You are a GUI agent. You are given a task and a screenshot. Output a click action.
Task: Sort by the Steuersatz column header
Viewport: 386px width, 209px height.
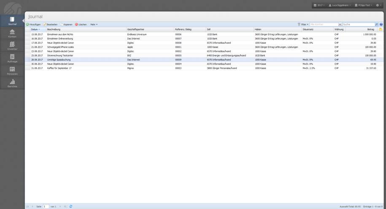click(318, 29)
